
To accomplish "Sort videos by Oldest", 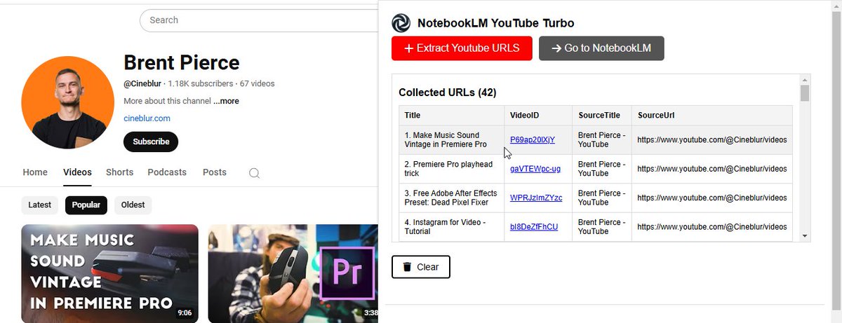I will pyautogui.click(x=133, y=205).
